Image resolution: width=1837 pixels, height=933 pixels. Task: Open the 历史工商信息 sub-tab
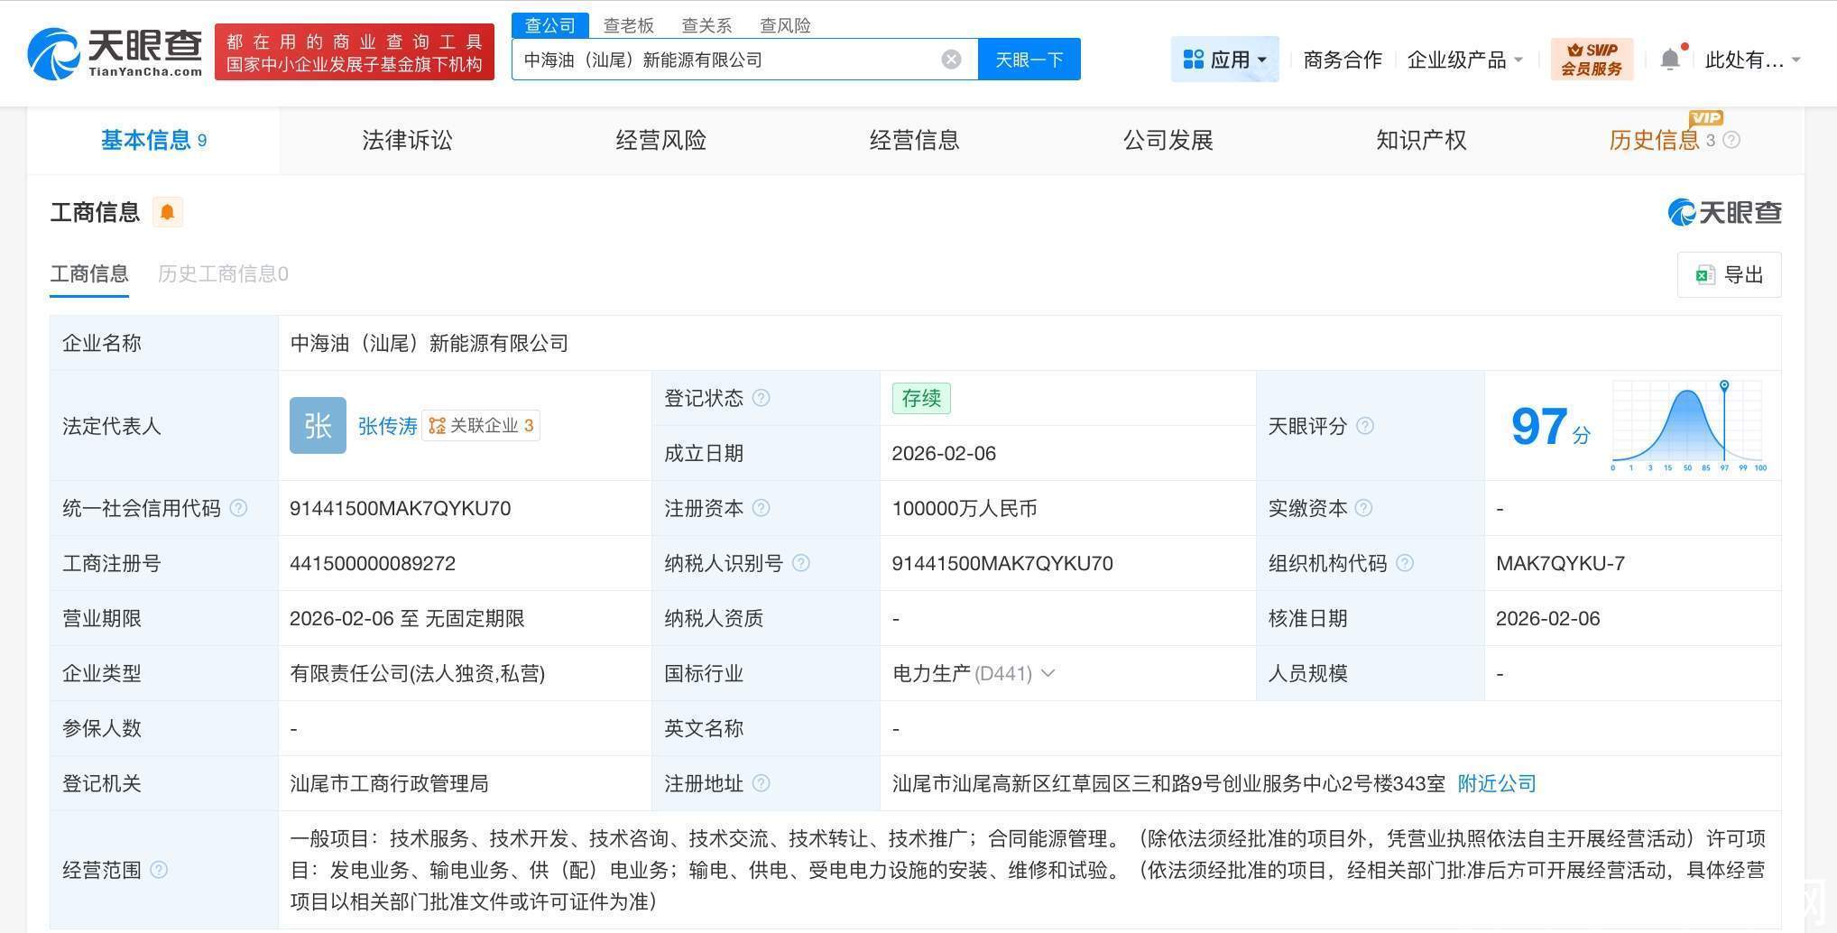coord(223,273)
